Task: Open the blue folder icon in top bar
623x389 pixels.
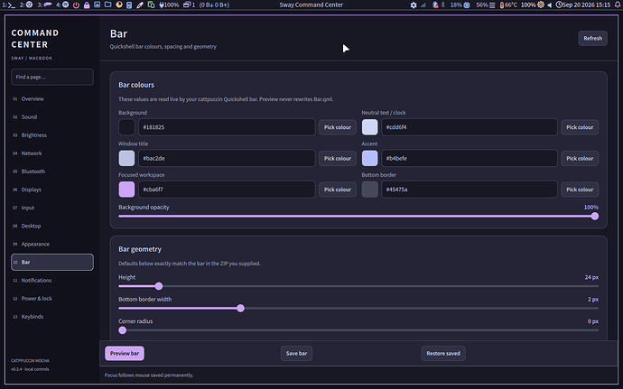Action: pyautogui.click(x=107, y=5)
